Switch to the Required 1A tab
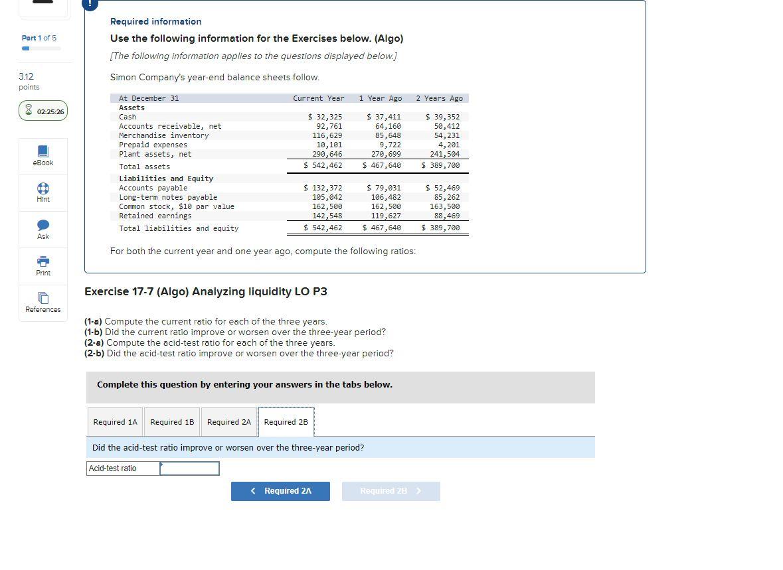The image size is (783, 570). [x=115, y=421]
